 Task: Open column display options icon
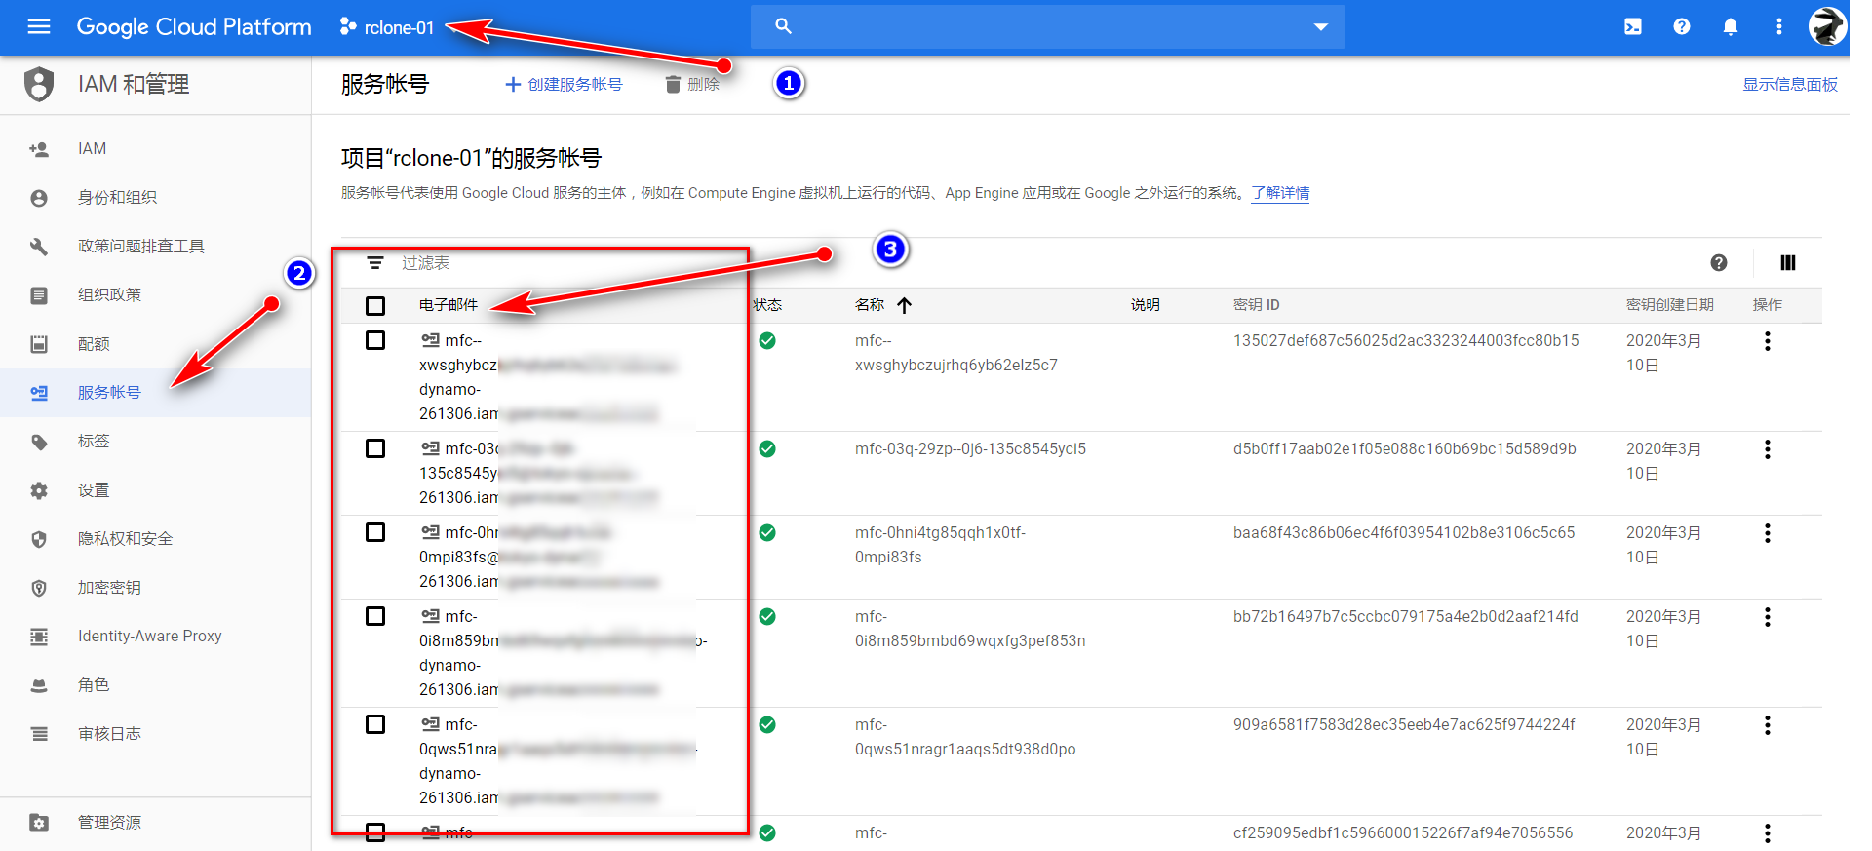[x=1788, y=262]
